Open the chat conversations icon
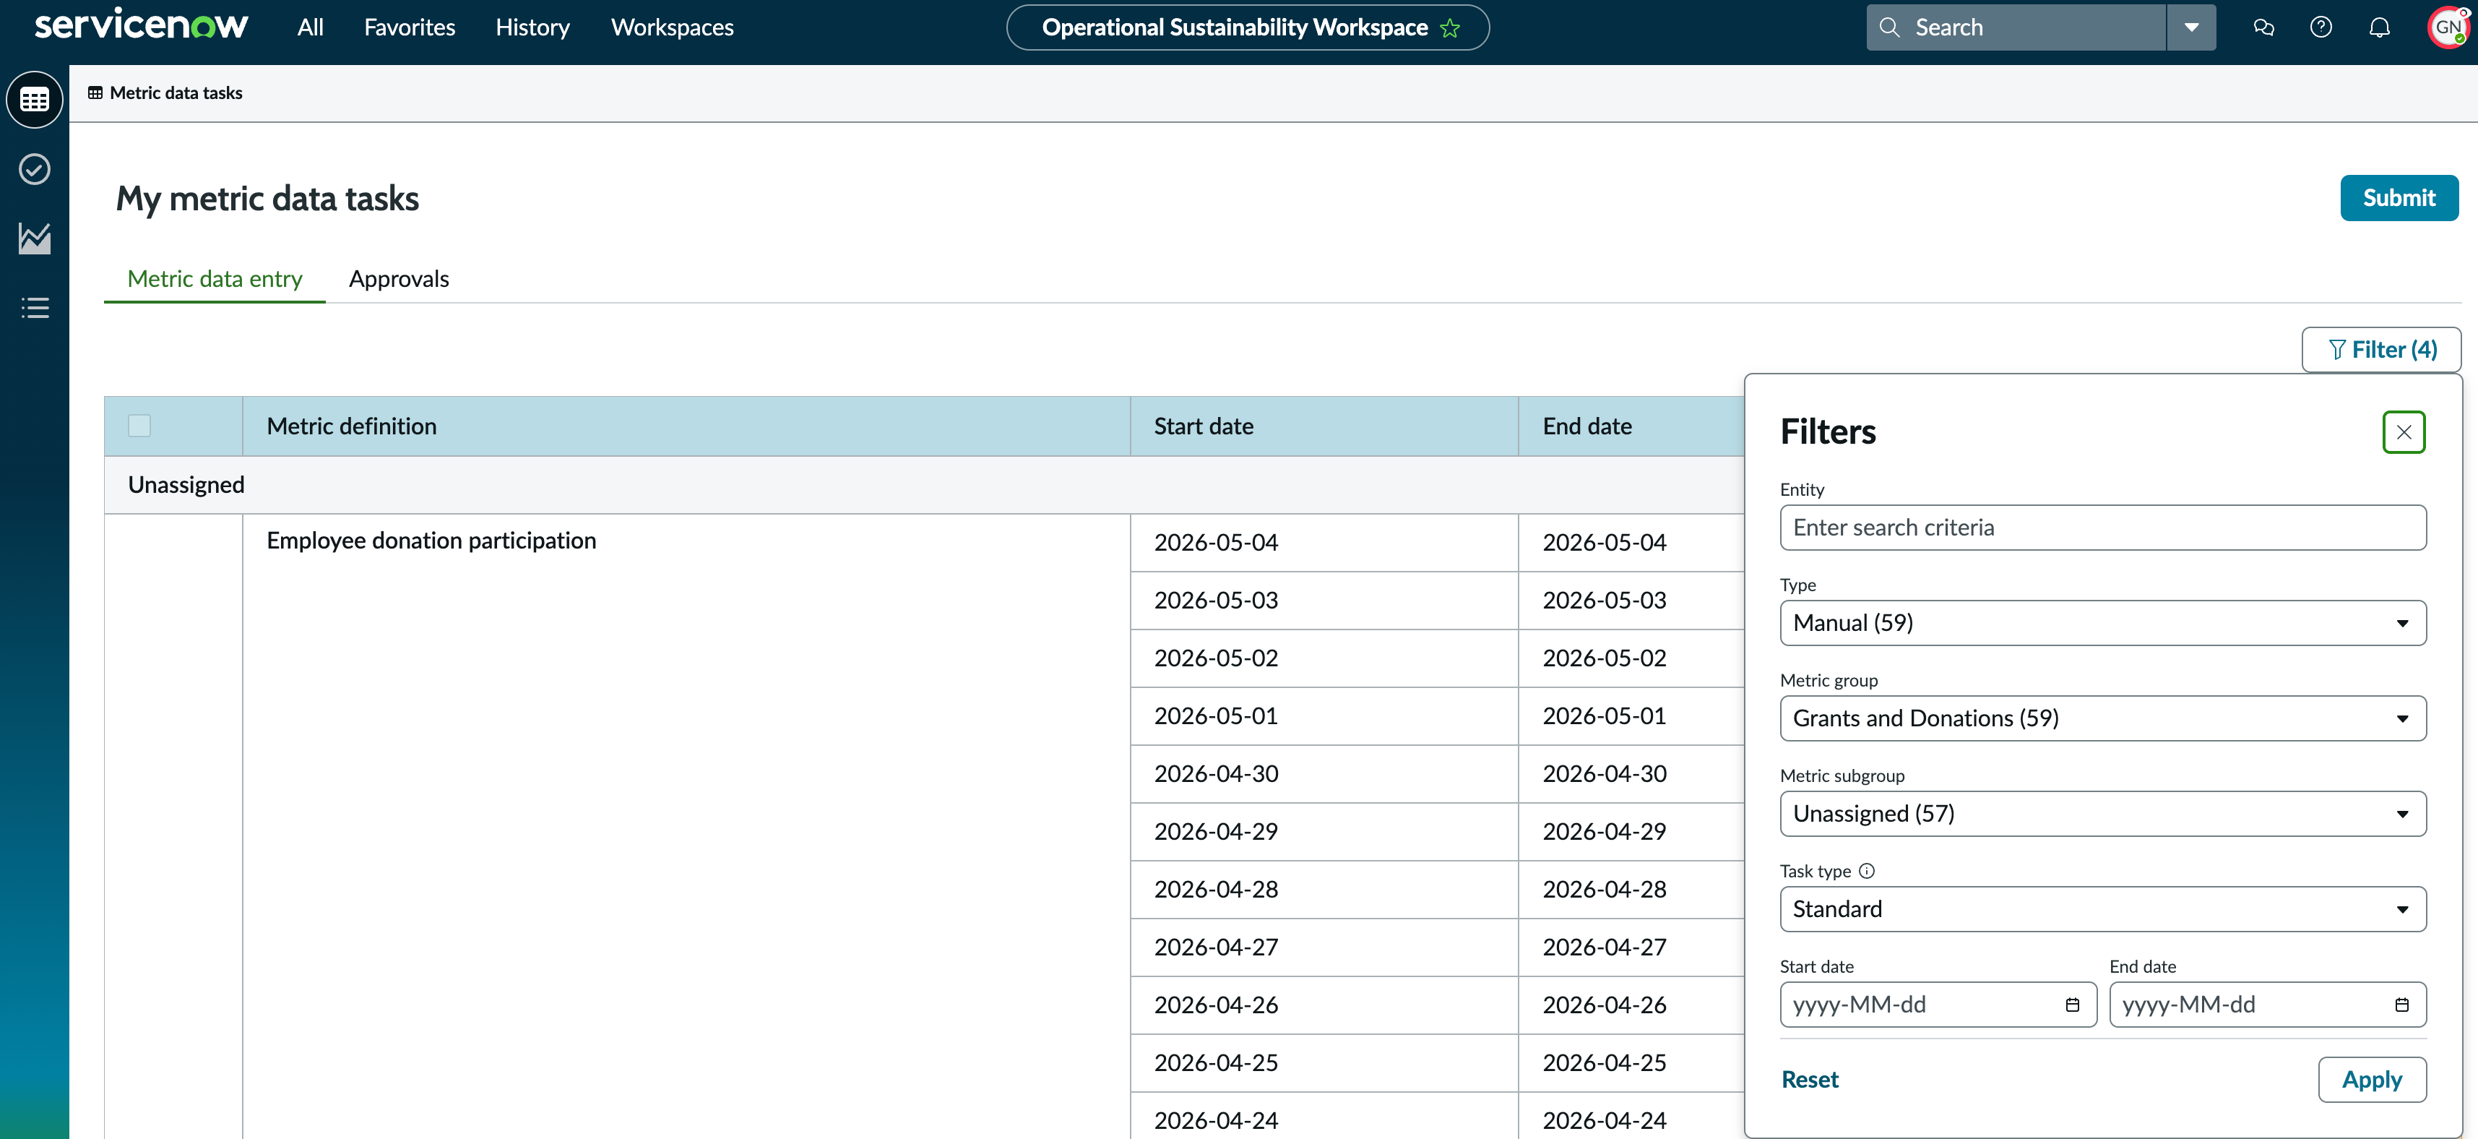2478x1139 pixels. tap(2263, 28)
